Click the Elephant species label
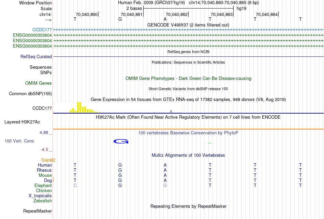Screen dimensions: 324x219 (x=43, y=186)
